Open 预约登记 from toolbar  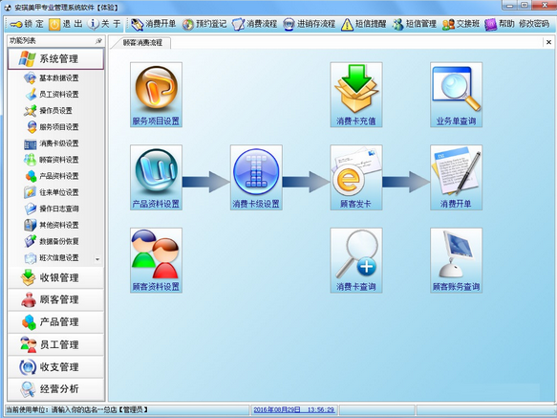204,24
